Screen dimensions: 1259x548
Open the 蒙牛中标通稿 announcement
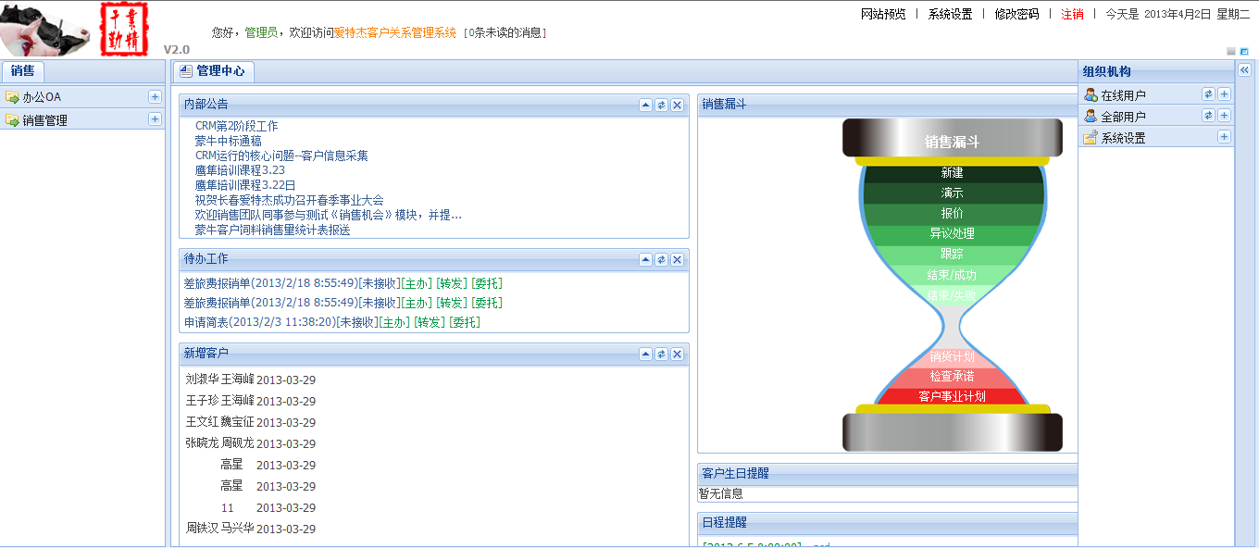(x=228, y=141)
